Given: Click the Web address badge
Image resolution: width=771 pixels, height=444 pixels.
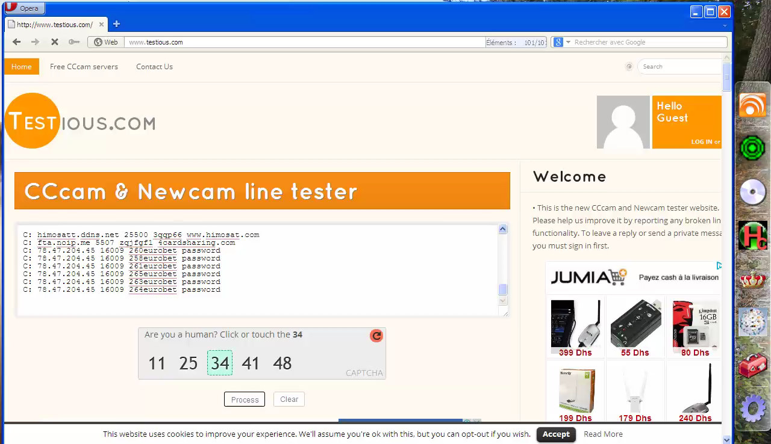Looking at the screenshot, I should 105,42.
